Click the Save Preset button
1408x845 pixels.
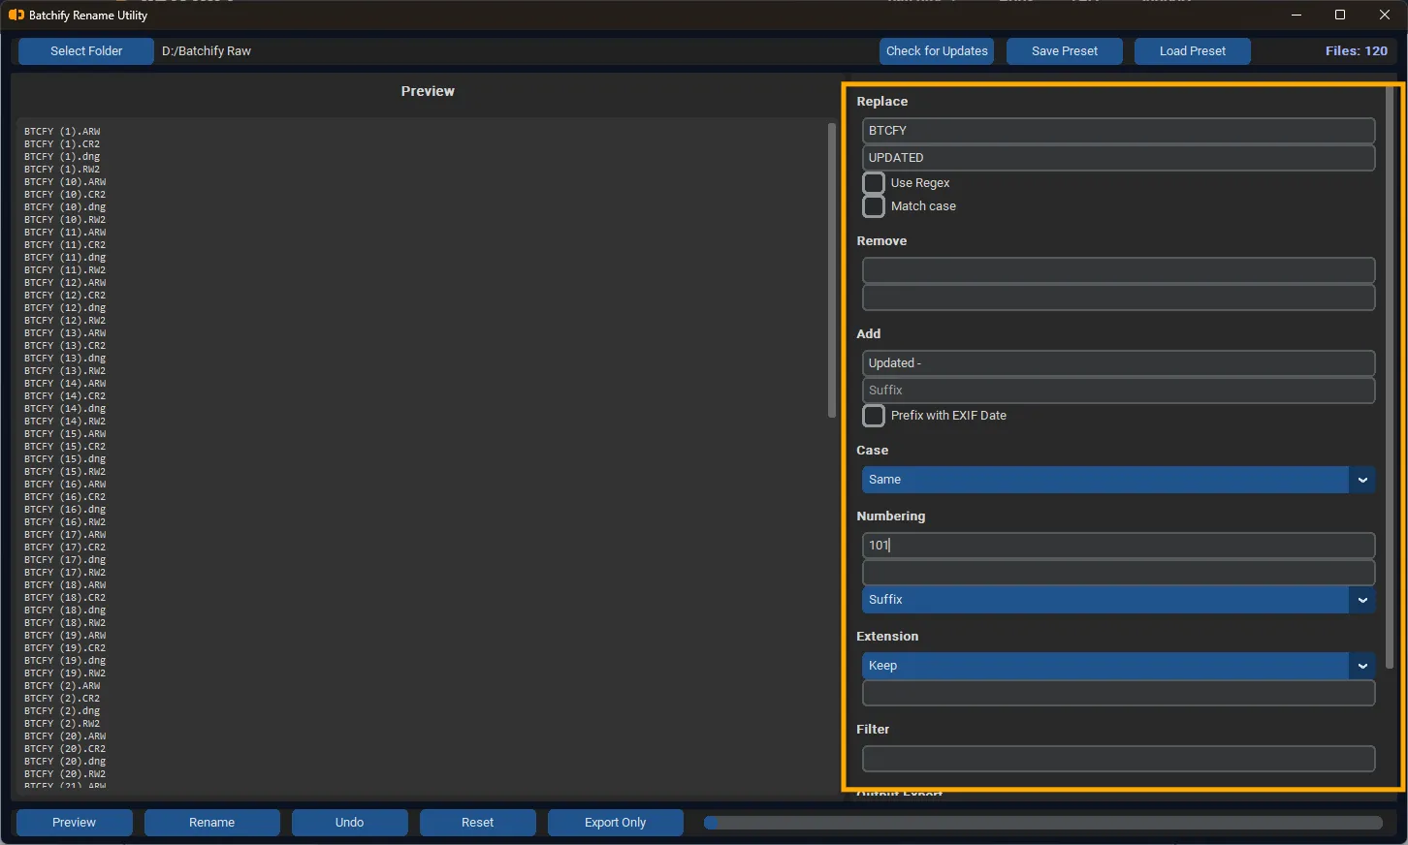point(1064,50)
